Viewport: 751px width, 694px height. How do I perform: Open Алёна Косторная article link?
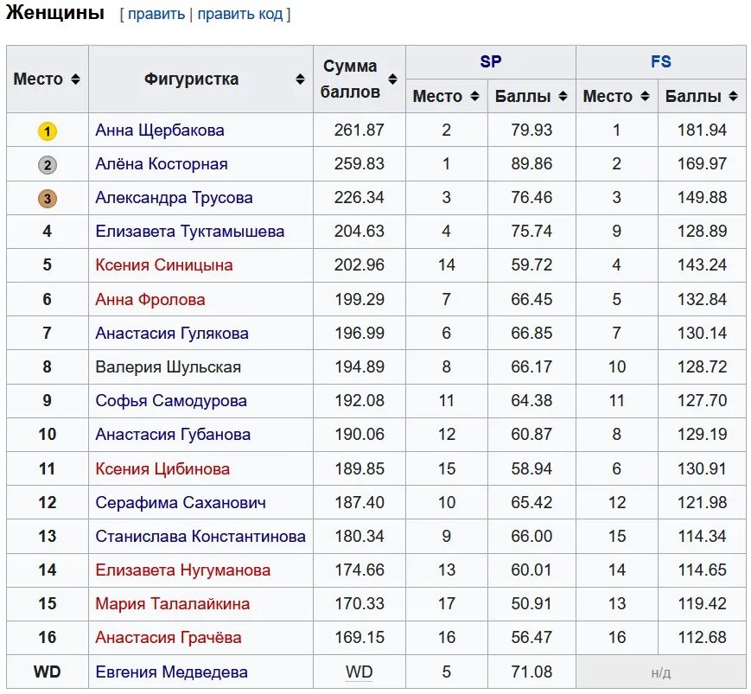[162, 164]
